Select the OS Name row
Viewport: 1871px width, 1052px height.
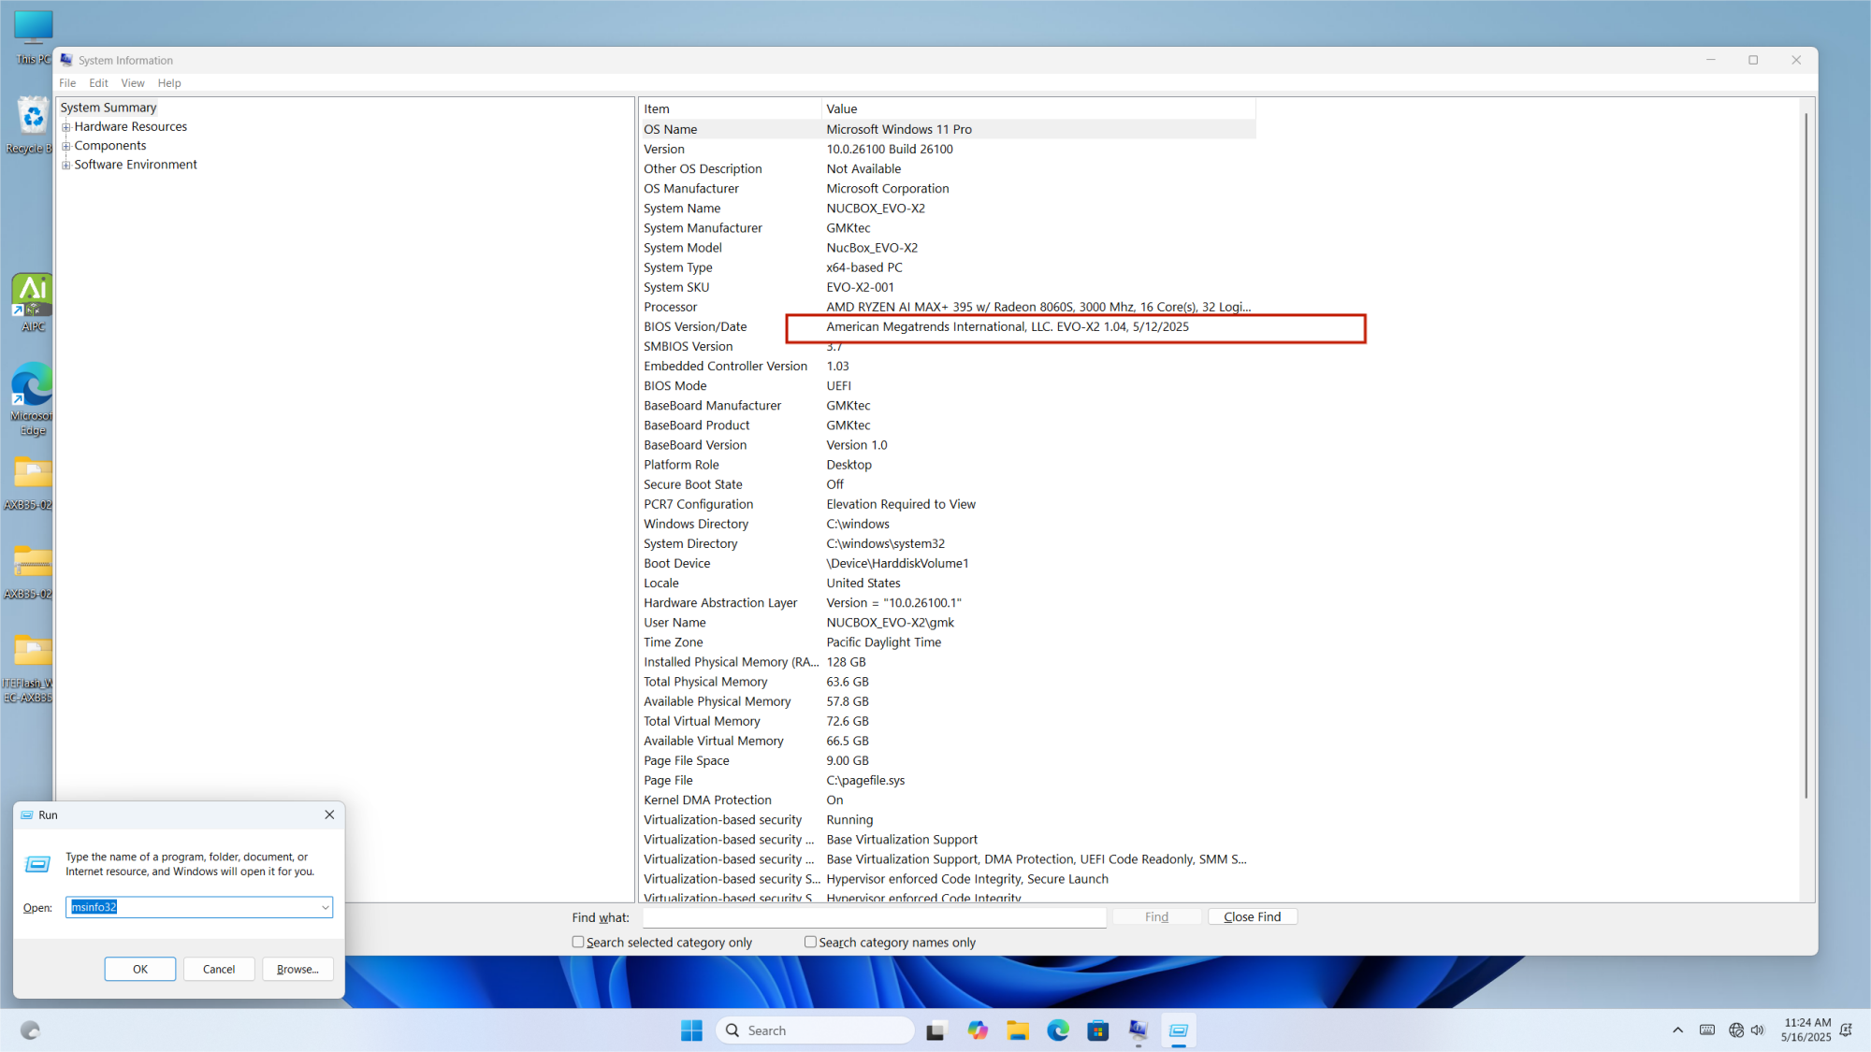[948, 129]
